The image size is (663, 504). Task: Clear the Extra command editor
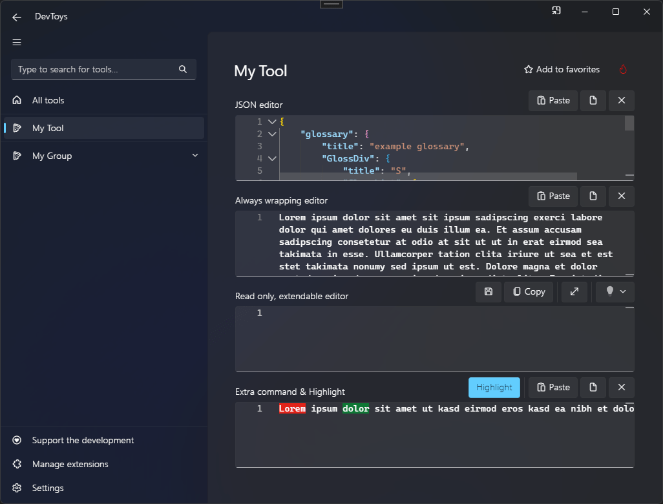(x=621, y=387)
